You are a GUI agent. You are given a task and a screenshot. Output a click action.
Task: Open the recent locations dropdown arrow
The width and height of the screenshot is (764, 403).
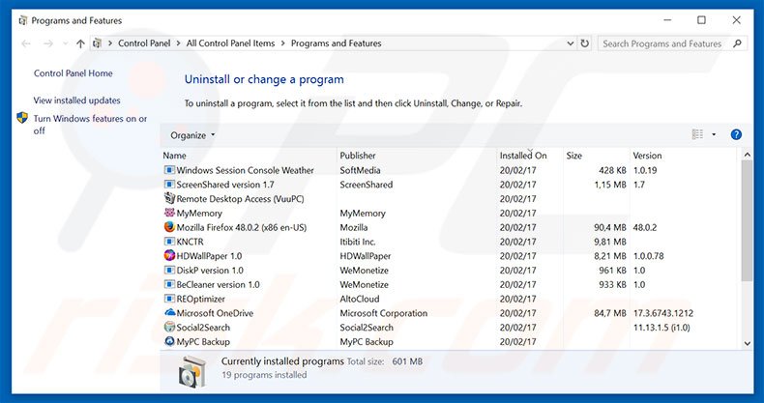click(x=66, y=43)
